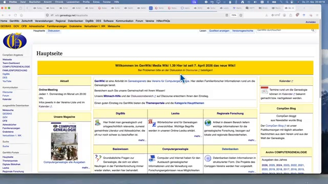This screenshot has width=328, height=184.
Task: Open the Firefox hamburger menu
Action: click(x=317, y=15)
